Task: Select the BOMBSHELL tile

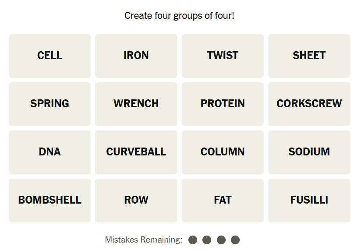Action: 50,200
